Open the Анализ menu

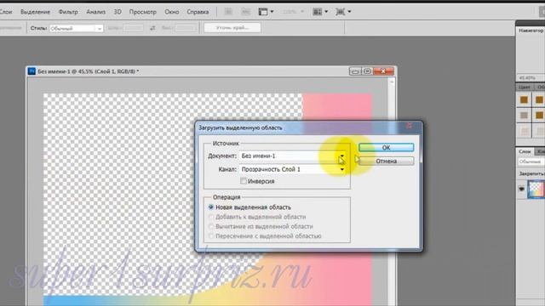[96, 12]
